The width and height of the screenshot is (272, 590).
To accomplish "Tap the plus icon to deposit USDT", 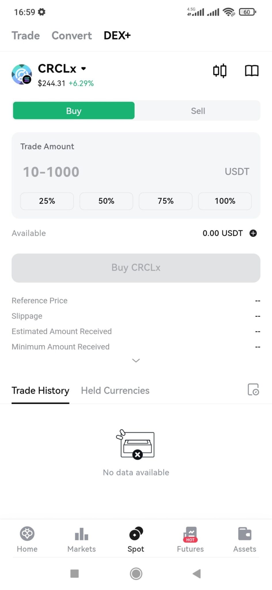I will (x=253, y=233).
